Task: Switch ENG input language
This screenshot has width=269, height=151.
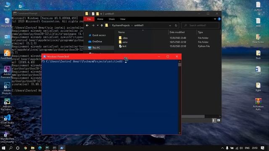Action: (x=247, y=148)
